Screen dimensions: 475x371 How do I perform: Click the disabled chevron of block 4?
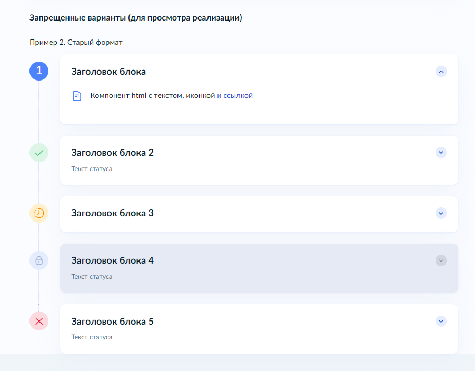click(441, 260)
